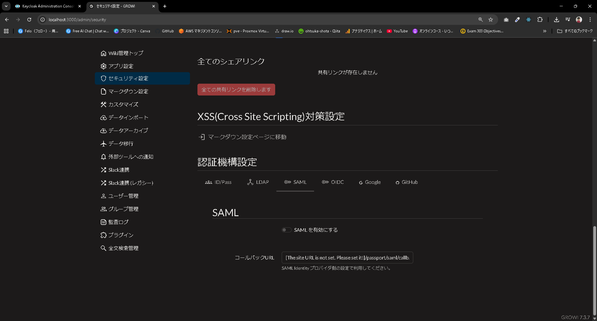This screenshot has width=597, height=321.
Task: Open the ohtsuka-shota - Qiita bookmark
Action: (319, 31)
